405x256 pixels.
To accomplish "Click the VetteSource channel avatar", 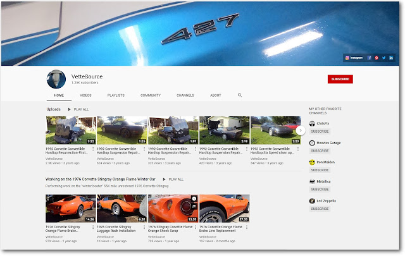I will click(56, 79).
